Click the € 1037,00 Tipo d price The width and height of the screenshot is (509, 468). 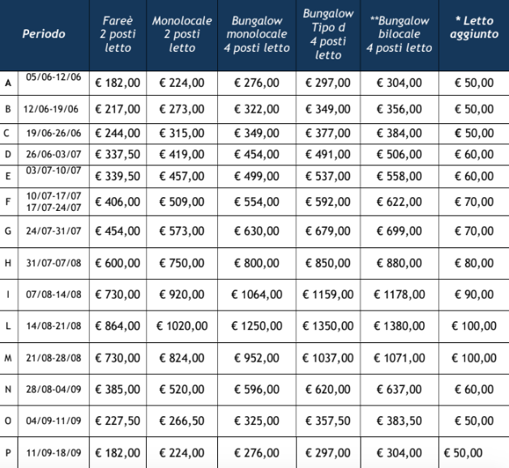328,359
